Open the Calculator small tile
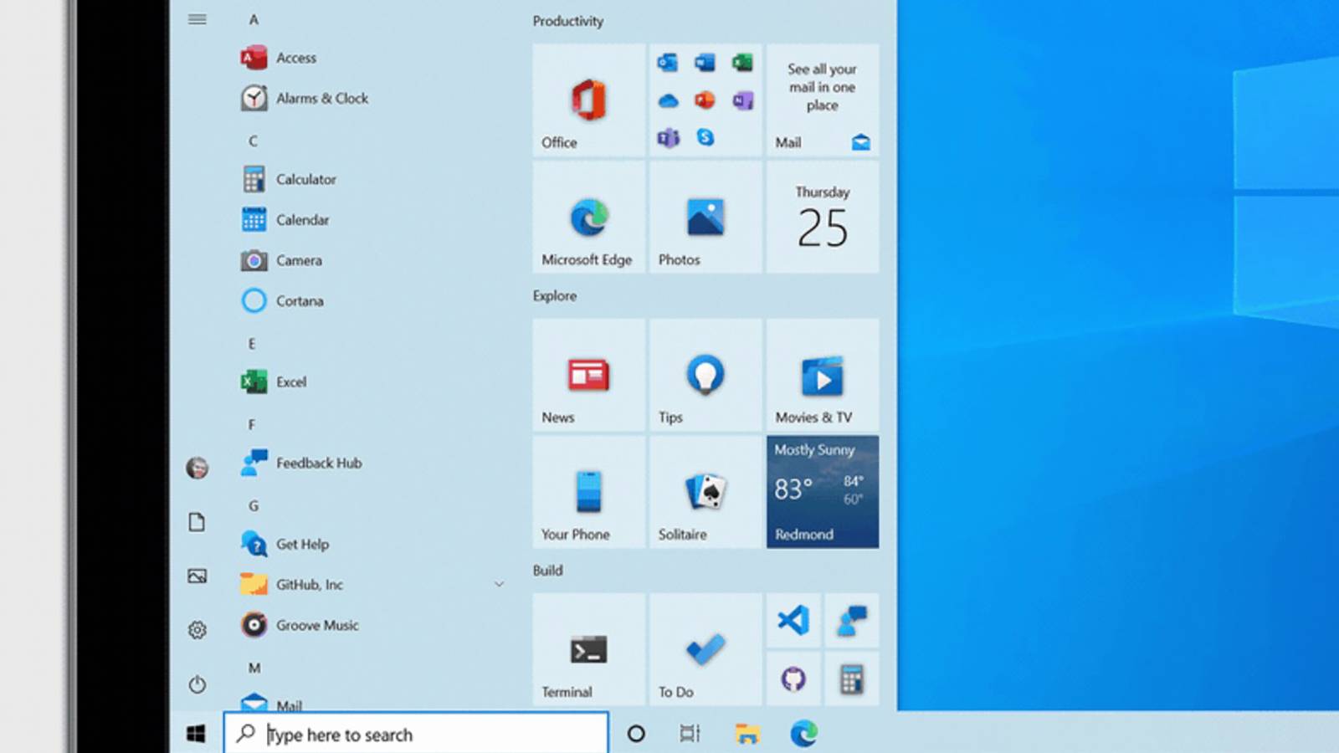The width and height of the screenshot is (1339, 753). pos(851,679)
